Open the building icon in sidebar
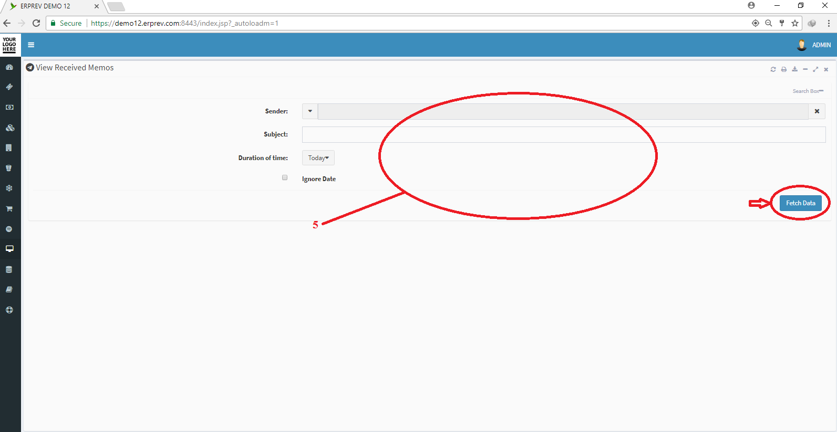This screenshot has height=432, width=837. coord(9,148)
